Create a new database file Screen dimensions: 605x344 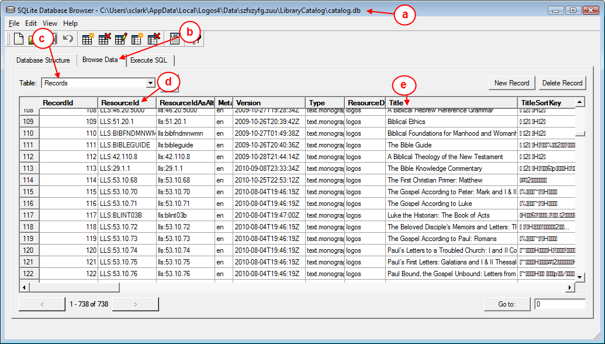(x=19, y=39)
